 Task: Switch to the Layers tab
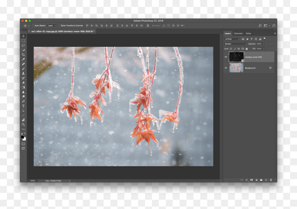(228, 33)
